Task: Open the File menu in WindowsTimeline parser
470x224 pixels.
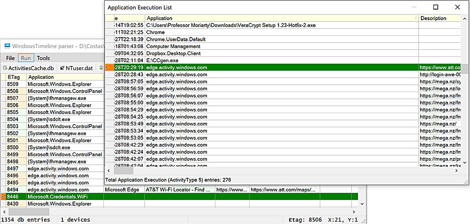Action: 10,58
